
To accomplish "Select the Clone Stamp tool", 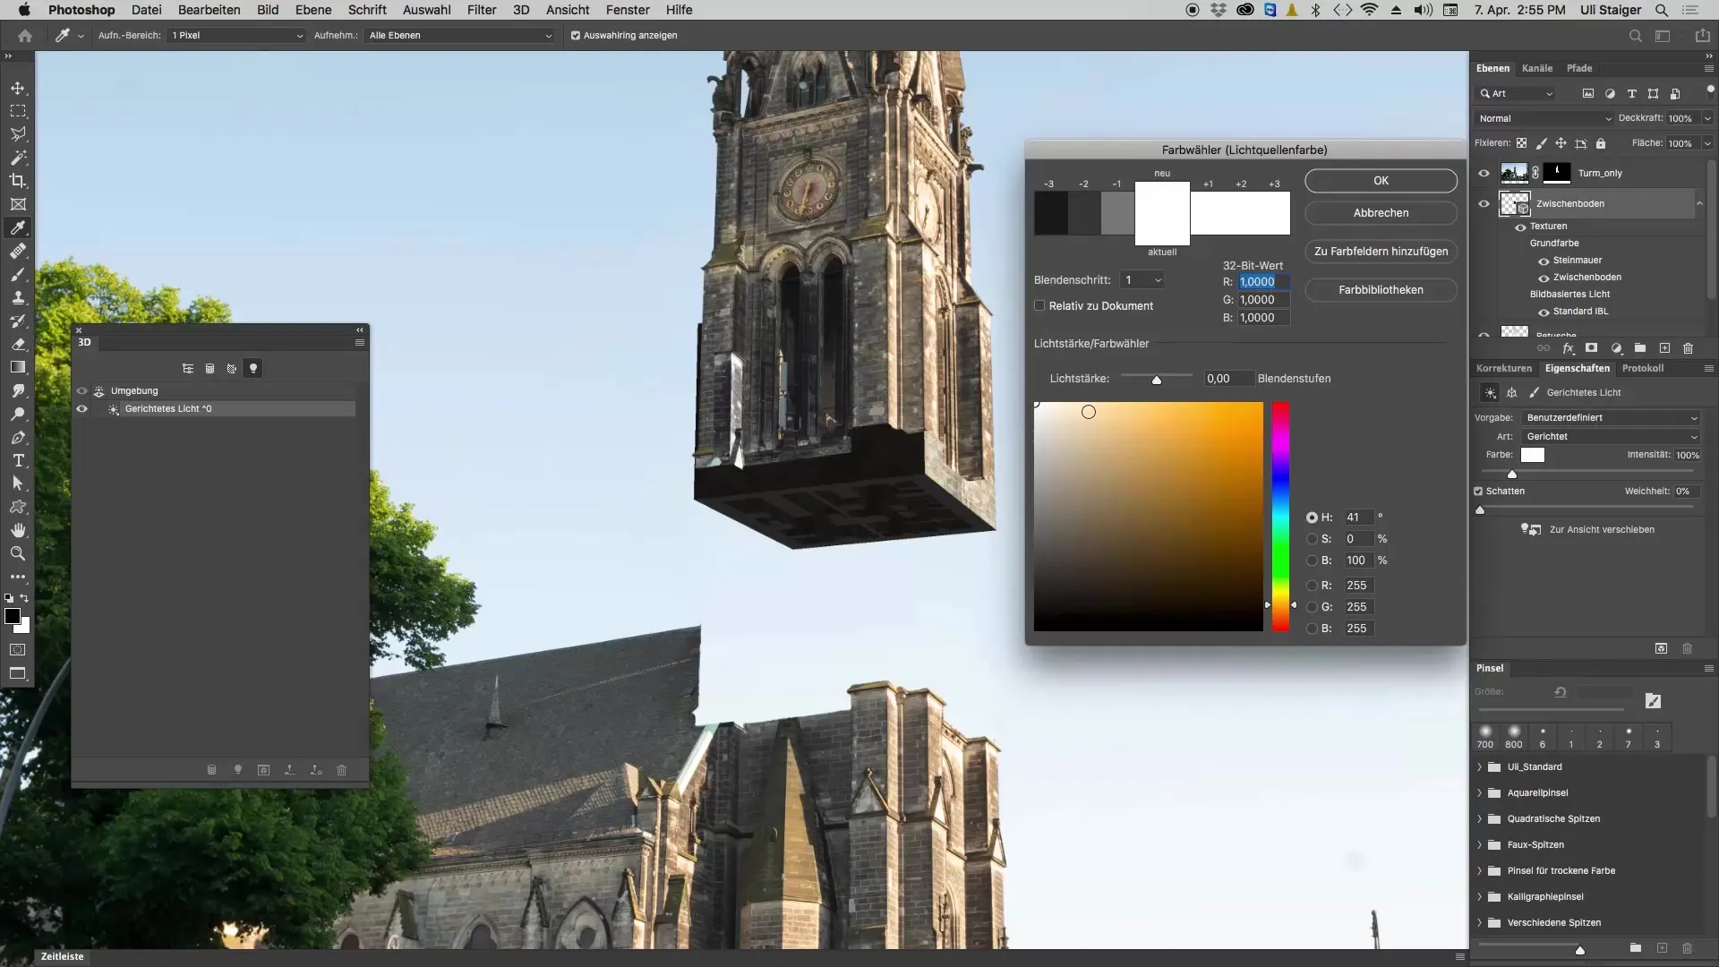I will click(18, 297).
